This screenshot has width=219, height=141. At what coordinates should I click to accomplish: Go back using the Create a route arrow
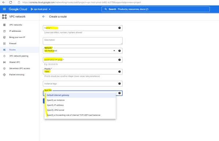point(44,17)
